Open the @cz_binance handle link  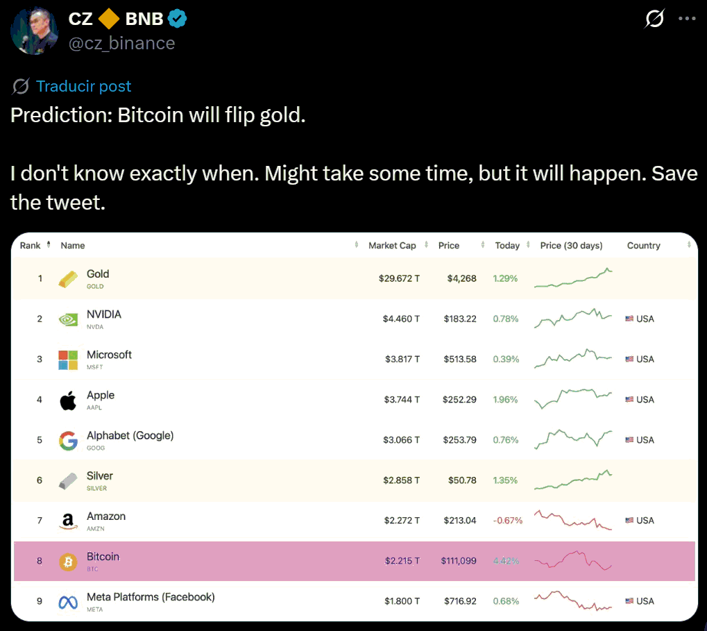coord(121,43)
